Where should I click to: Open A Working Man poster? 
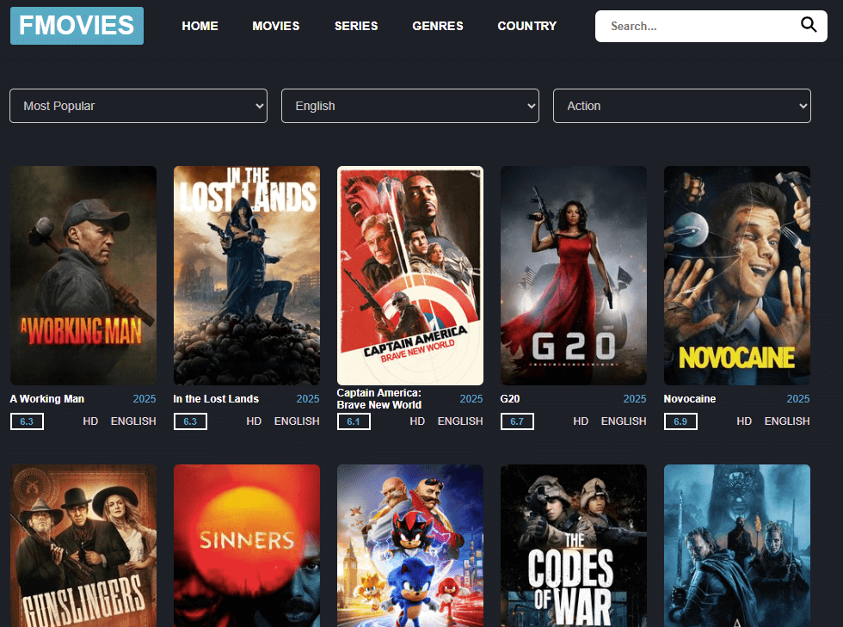point(83,275)
